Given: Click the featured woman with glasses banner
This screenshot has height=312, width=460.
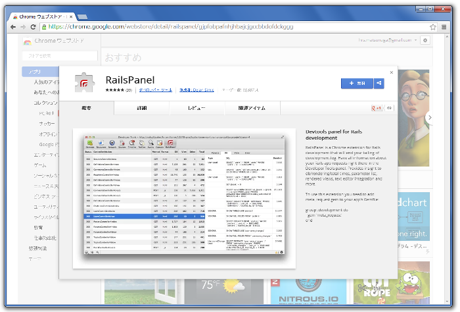Looking at the screenshot, I should (413, 118).
